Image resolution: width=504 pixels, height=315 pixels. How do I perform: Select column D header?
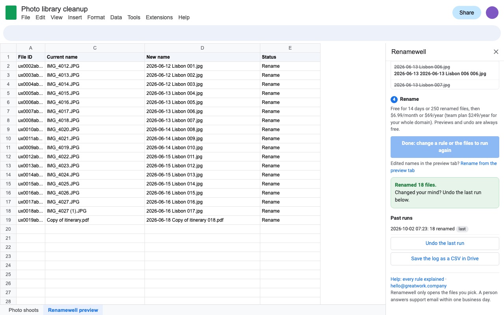[x=202, y=48]
